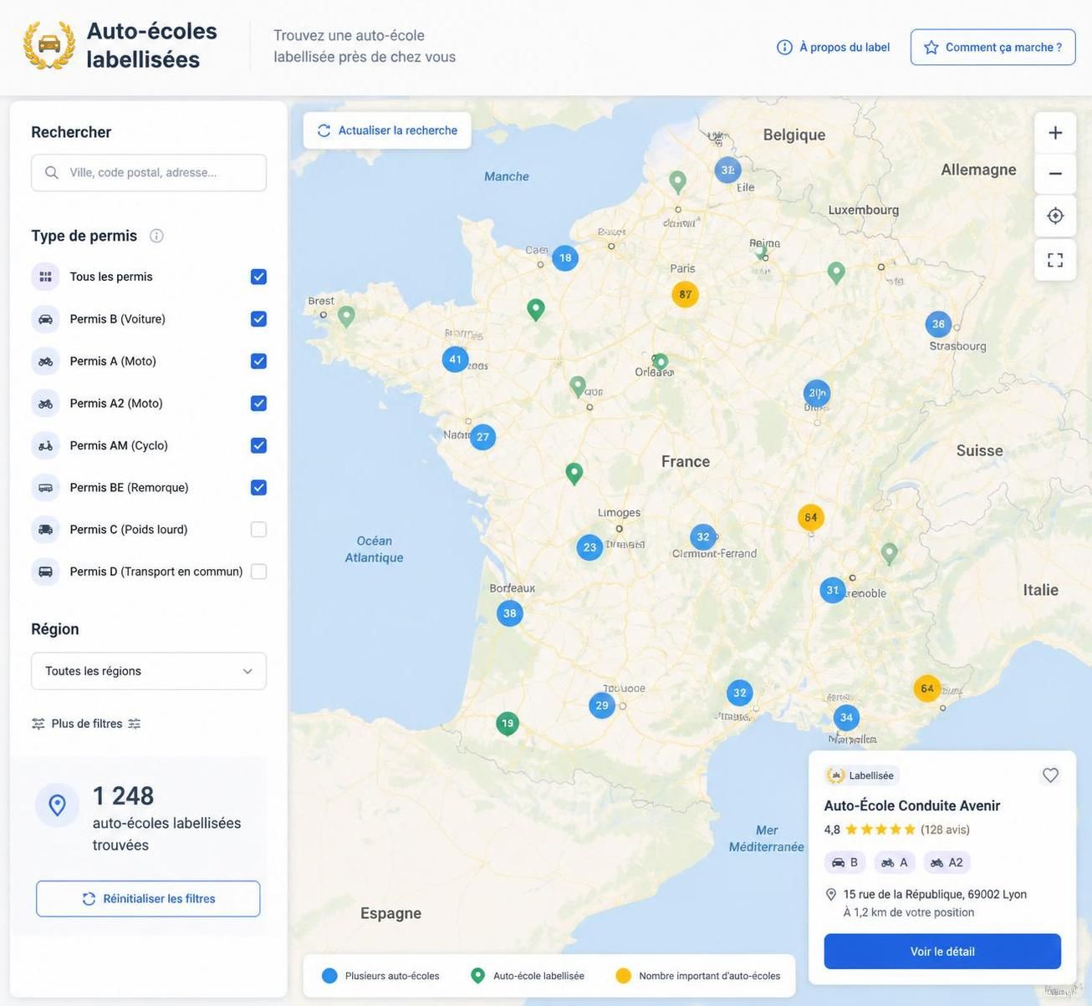This screenshot has height=1006, width=1092.
Task: Open the Auto-École Conduite Avenir title
Action: click(912, 805)
